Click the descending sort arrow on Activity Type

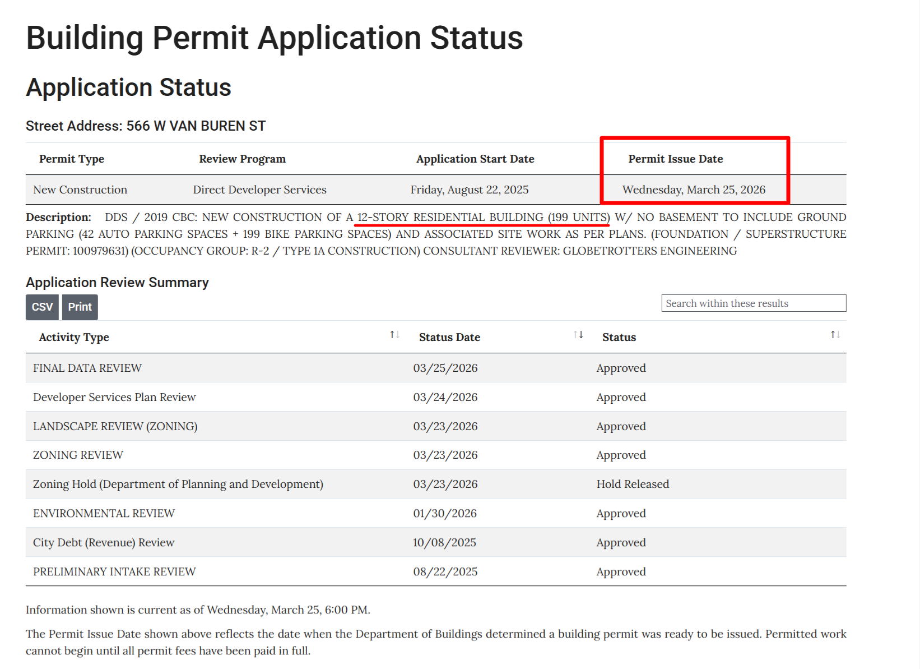tap(397, 334)
